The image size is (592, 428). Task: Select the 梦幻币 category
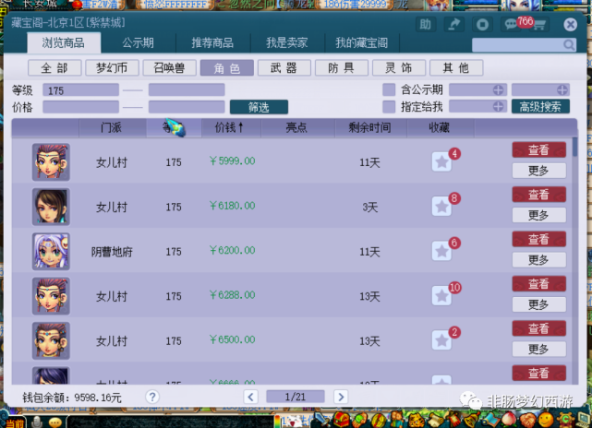(x=112, y=68)
